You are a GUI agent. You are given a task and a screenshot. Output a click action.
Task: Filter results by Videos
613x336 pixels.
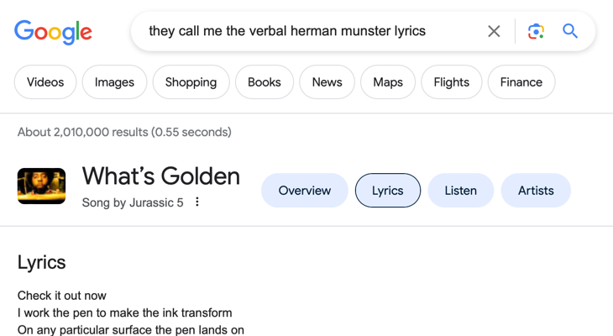(45, 82)
